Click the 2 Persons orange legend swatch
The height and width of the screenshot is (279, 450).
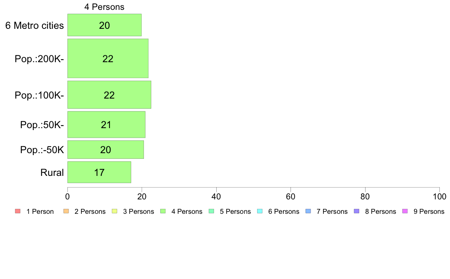(66, 211)
